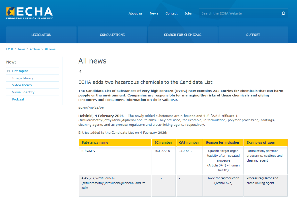Click the ECHA logo
The height and width of the screenshot is (198, 297).
29,13
